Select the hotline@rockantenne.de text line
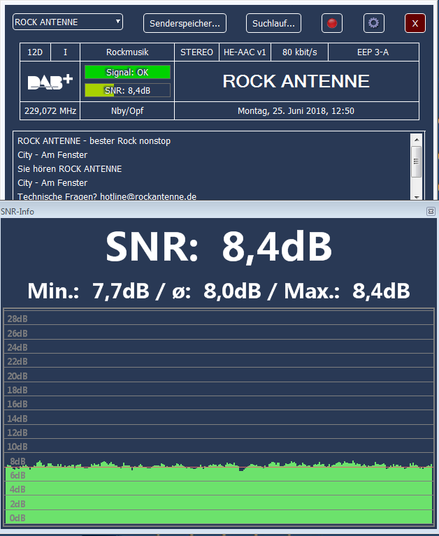The height and width of the screenshot is (536, 439). 107,196
